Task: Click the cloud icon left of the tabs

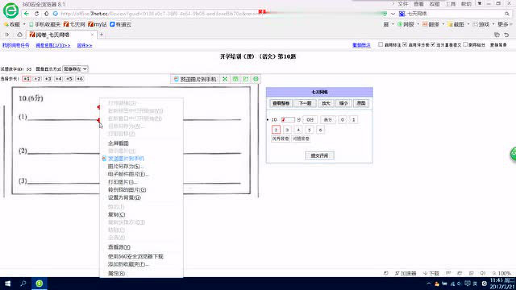Action: 19,35
